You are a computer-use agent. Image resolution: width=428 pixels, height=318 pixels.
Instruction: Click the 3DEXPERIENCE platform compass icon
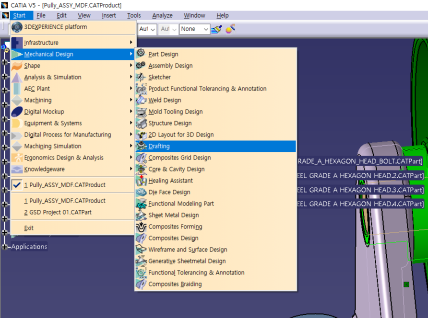(x=17, y=27)
